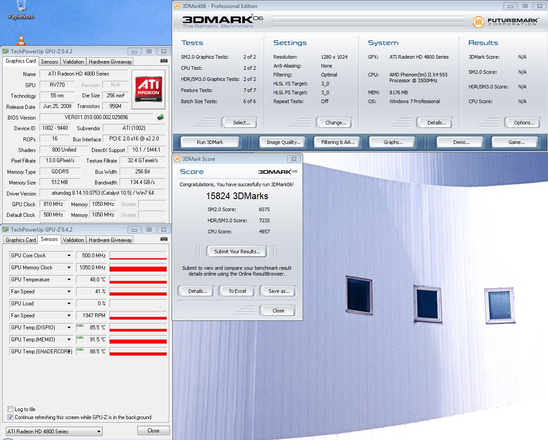Disable Continue refreshing in background checkbox
Screen dimensions: 548x440
[x=10, y=417]
